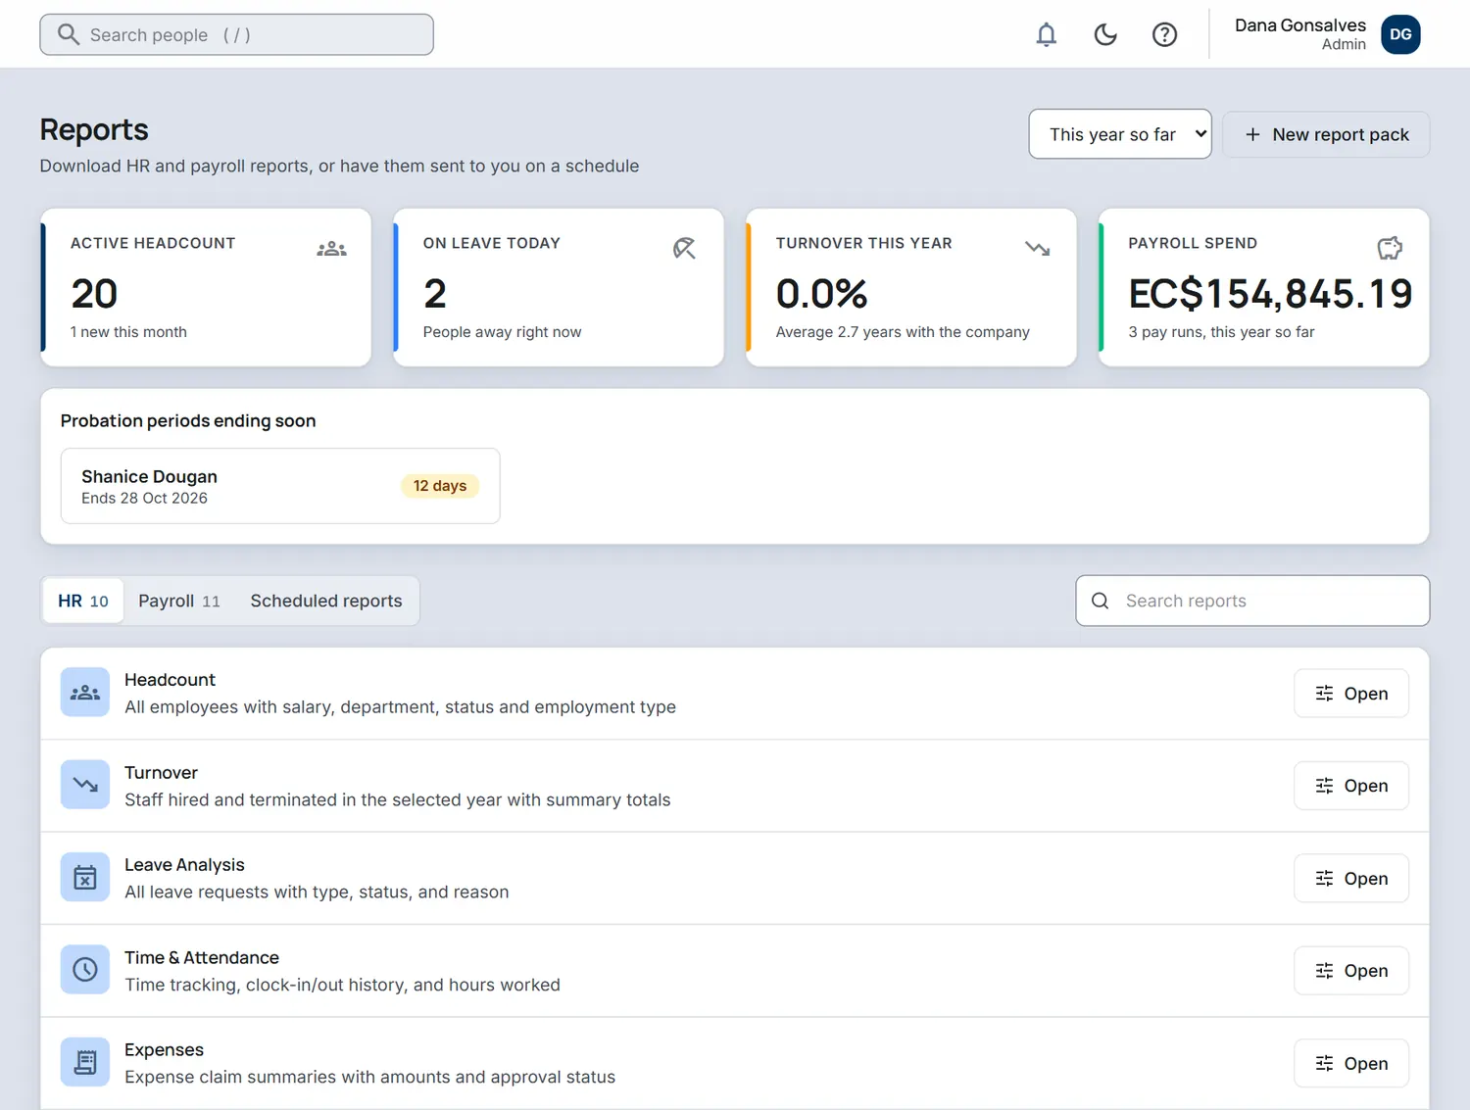The image size is (1470, 1110).
Task: Click the Turnover report trend icon
Action: coord(85,785)
